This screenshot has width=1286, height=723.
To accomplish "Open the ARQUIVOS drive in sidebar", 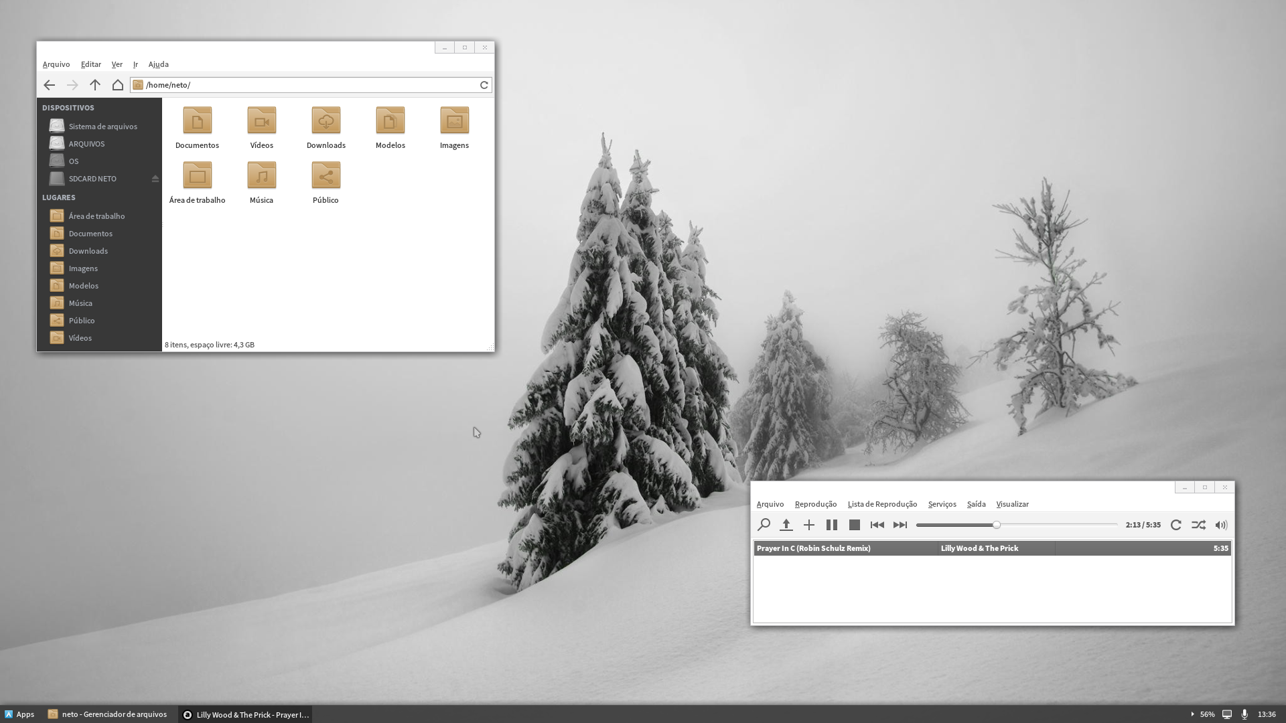I will tap(99, 144).
